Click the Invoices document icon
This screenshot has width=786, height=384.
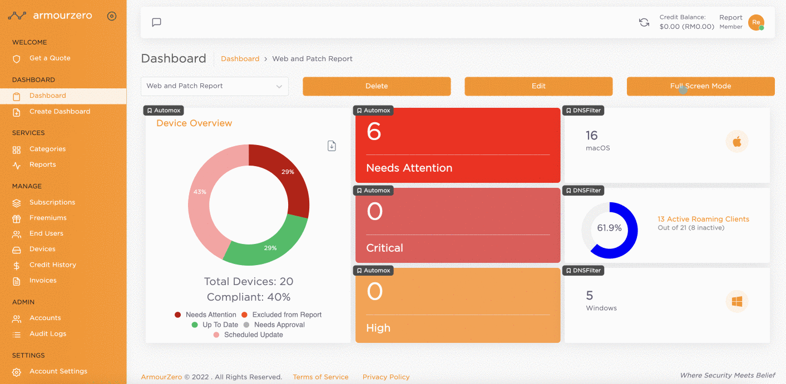pyautogui.click(x=17, y=281)
